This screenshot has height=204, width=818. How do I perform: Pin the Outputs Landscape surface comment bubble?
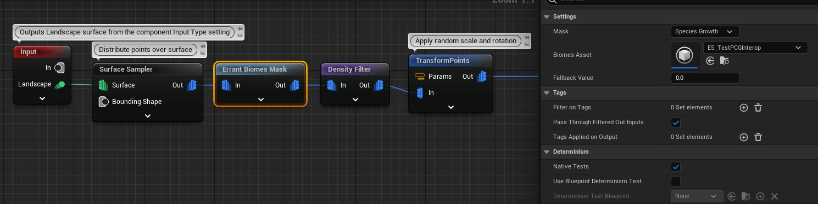(240, 28)
